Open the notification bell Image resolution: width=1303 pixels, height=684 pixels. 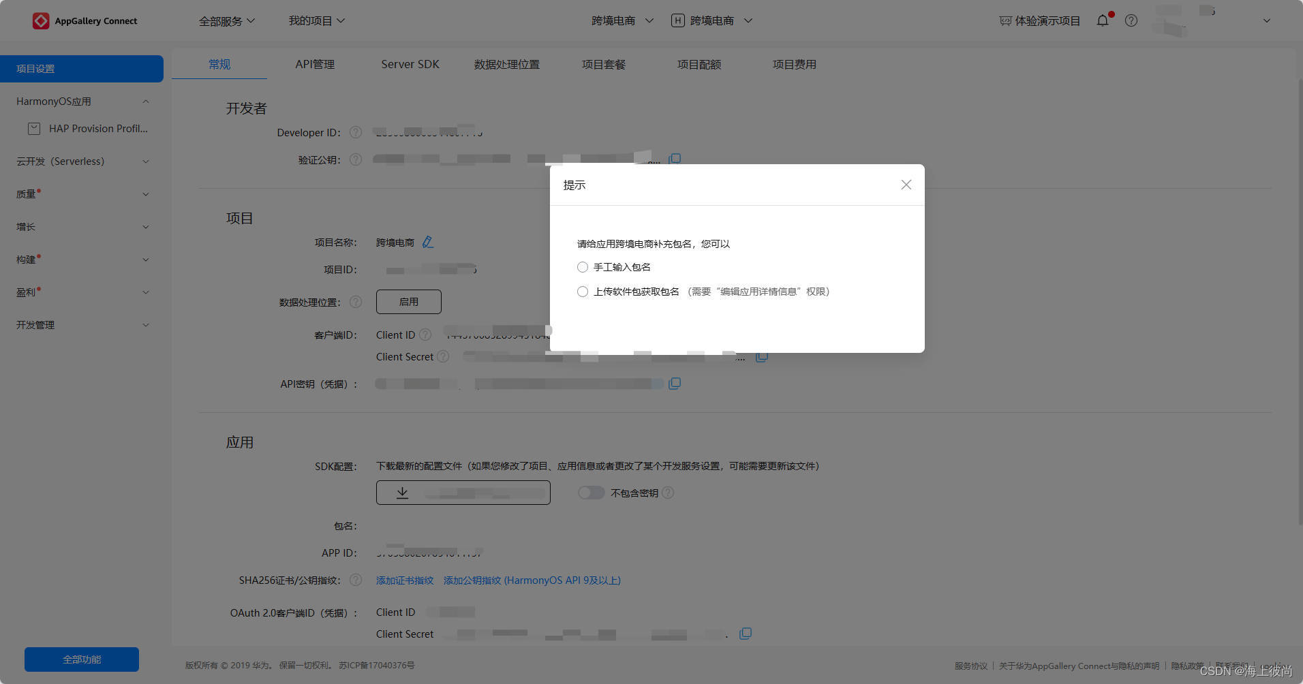(x=1103, y=20)
